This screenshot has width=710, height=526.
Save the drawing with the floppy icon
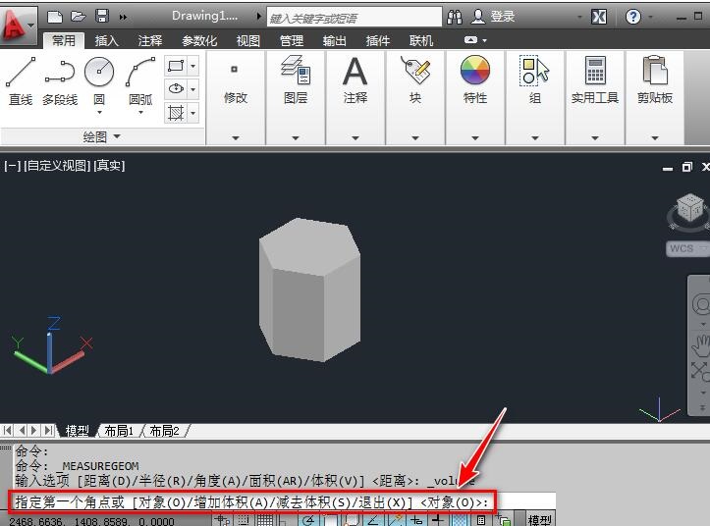pyautogui.click(x=102, y=17)
